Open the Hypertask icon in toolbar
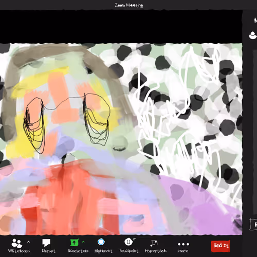 [154, 243]
